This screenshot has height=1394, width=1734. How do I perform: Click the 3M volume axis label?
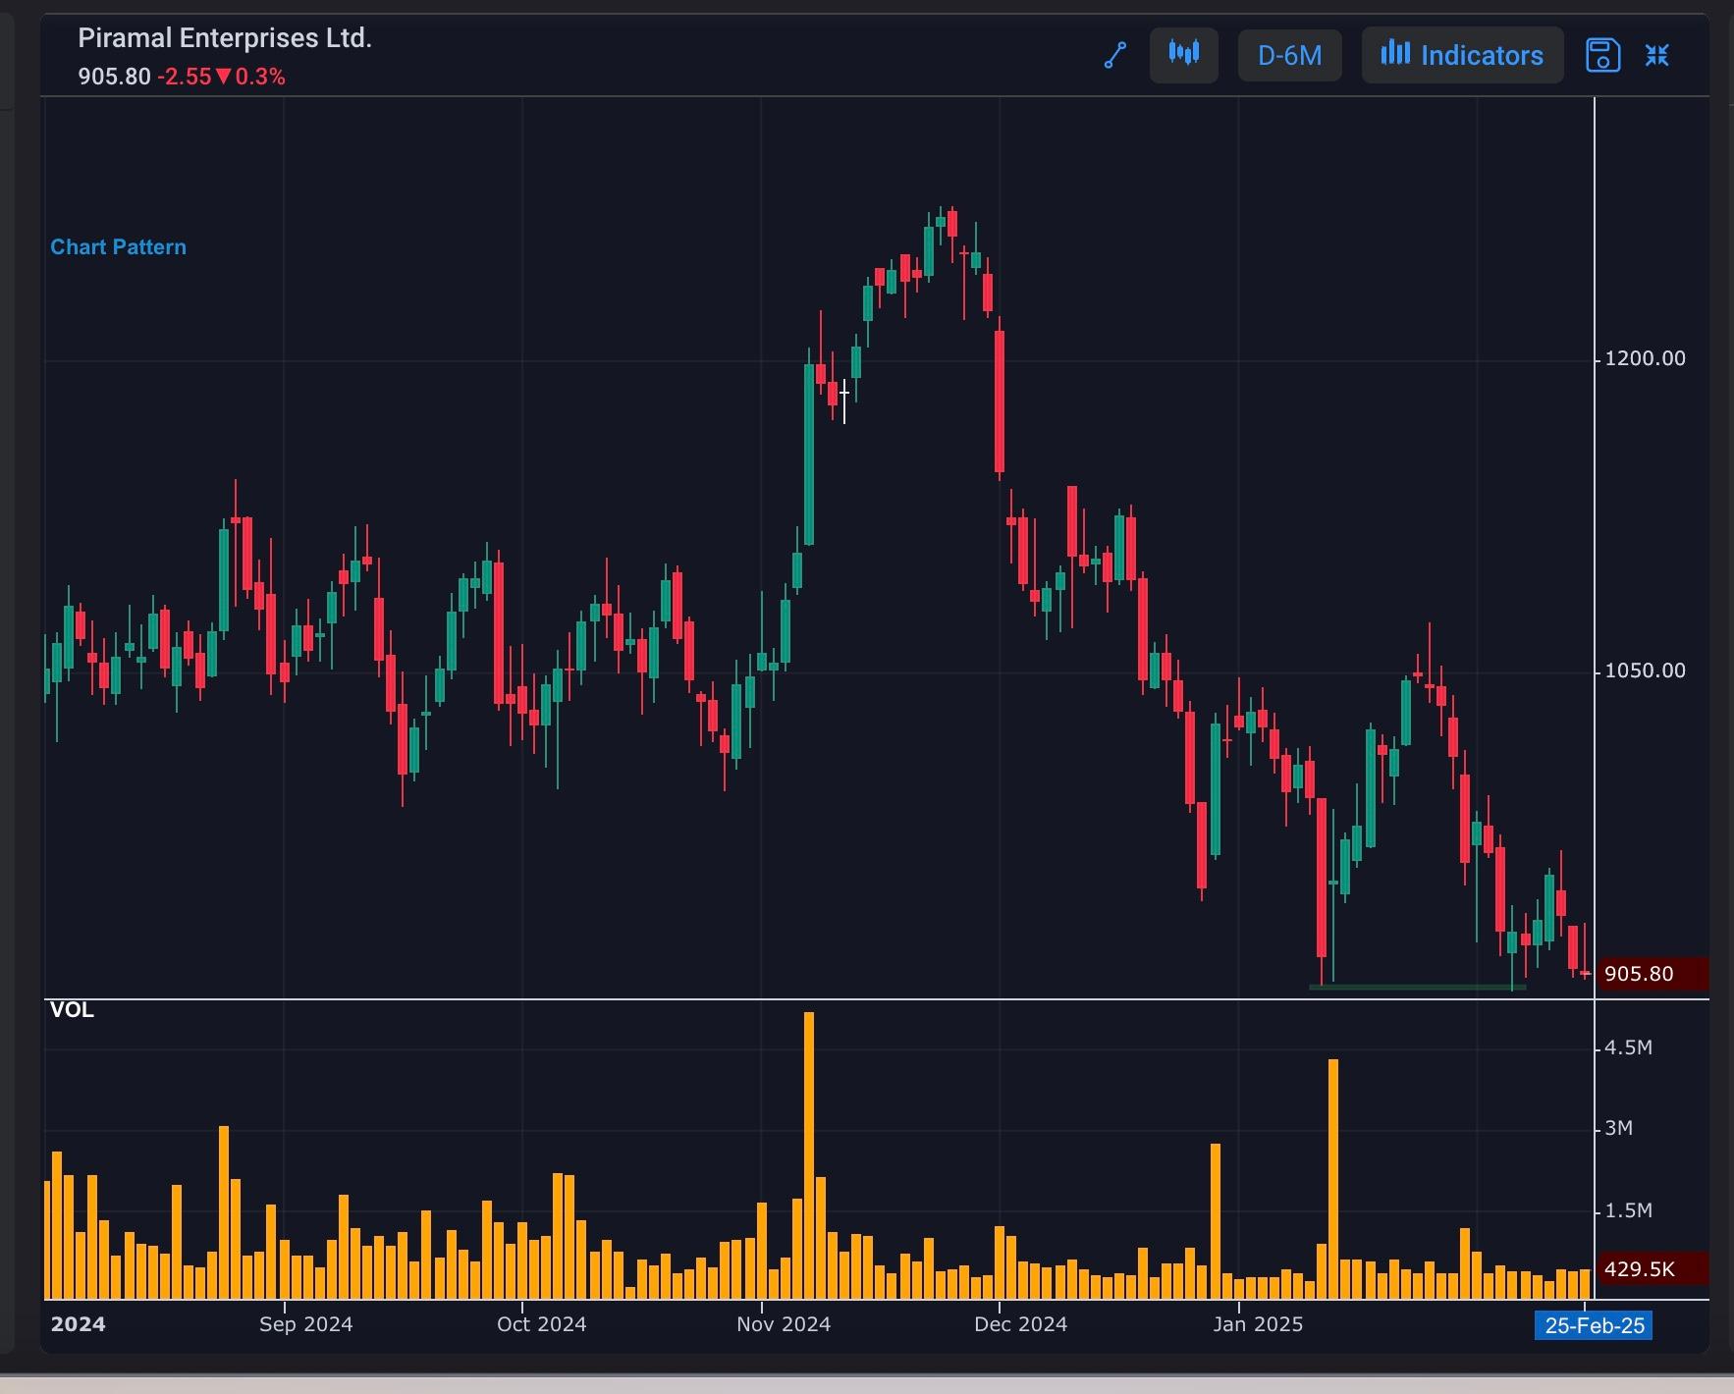1618,1128
